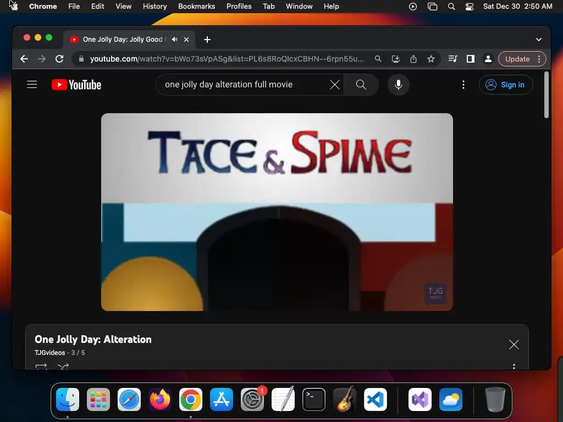The image size is (563, 422).
Task: Open Chrome menu beside Update
Action: [539, 59]
